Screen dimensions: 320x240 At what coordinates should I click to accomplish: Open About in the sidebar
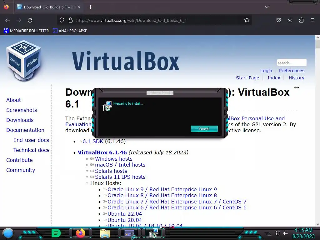(13, 100)
